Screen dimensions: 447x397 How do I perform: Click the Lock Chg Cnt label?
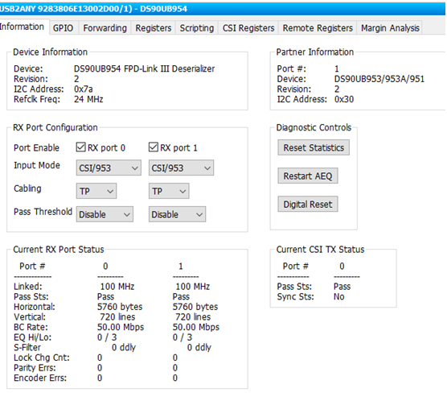click(42, 358)
